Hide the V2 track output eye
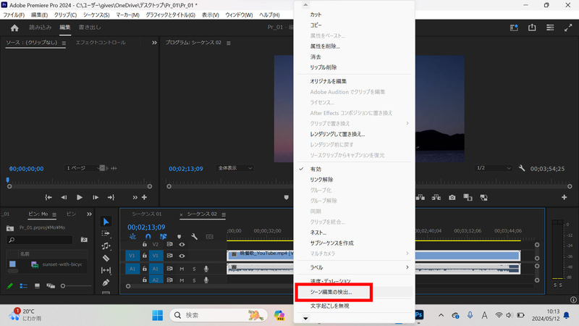Viewport: 579px width, 326px height. click(182, 244)
